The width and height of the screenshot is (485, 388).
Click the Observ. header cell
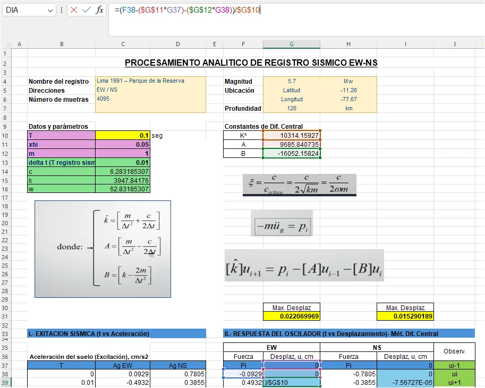(x=454, y=351)
